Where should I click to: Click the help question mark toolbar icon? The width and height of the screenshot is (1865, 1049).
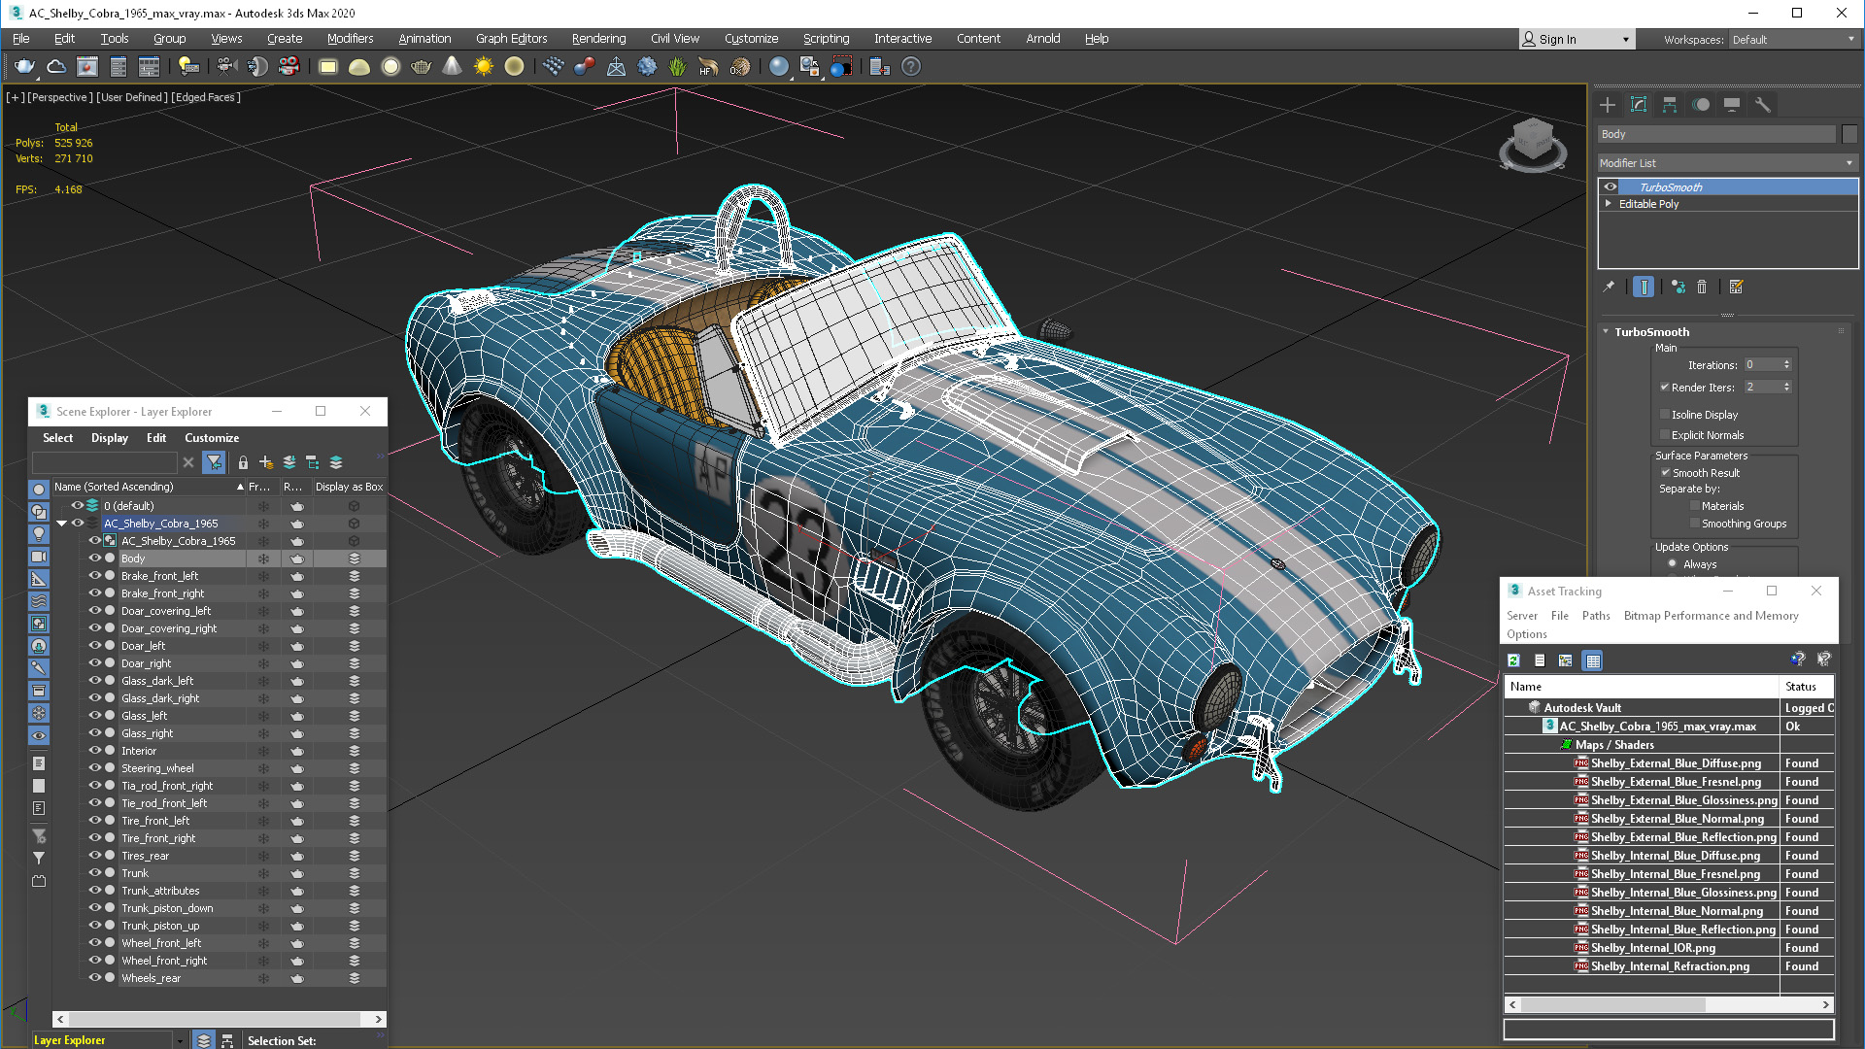(910, 67)
